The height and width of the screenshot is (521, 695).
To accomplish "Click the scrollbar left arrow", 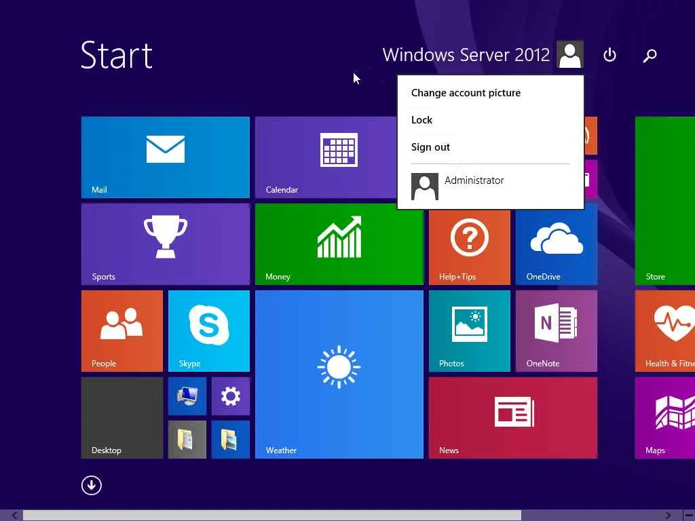I will [x=15, y=516].
